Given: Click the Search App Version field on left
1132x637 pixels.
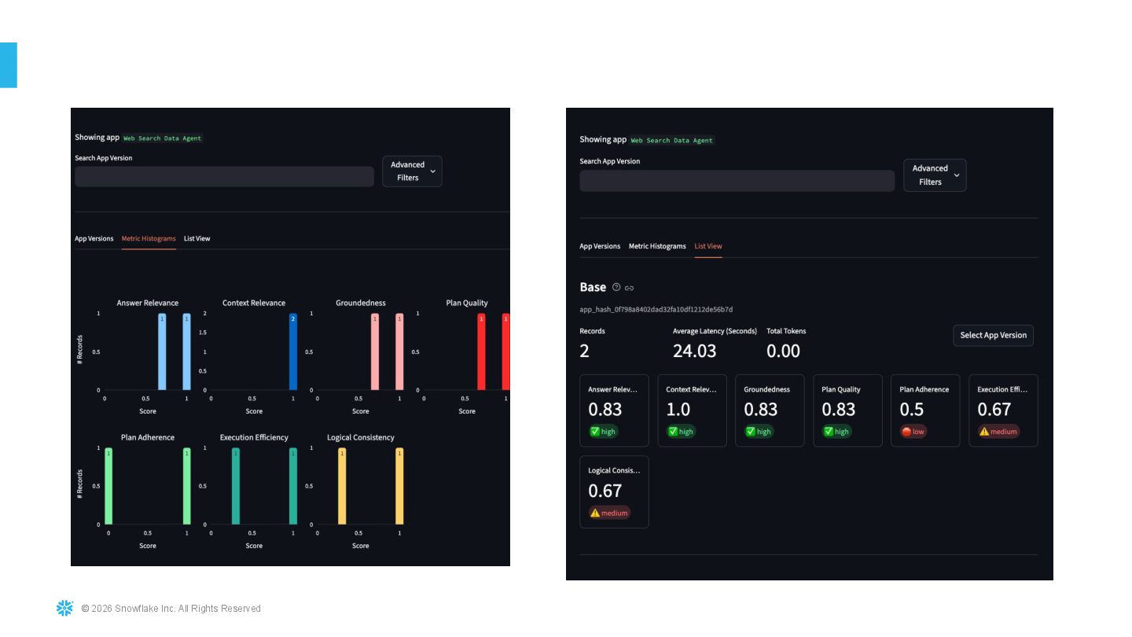Looking at the screenshot, I should click(224, 176).
